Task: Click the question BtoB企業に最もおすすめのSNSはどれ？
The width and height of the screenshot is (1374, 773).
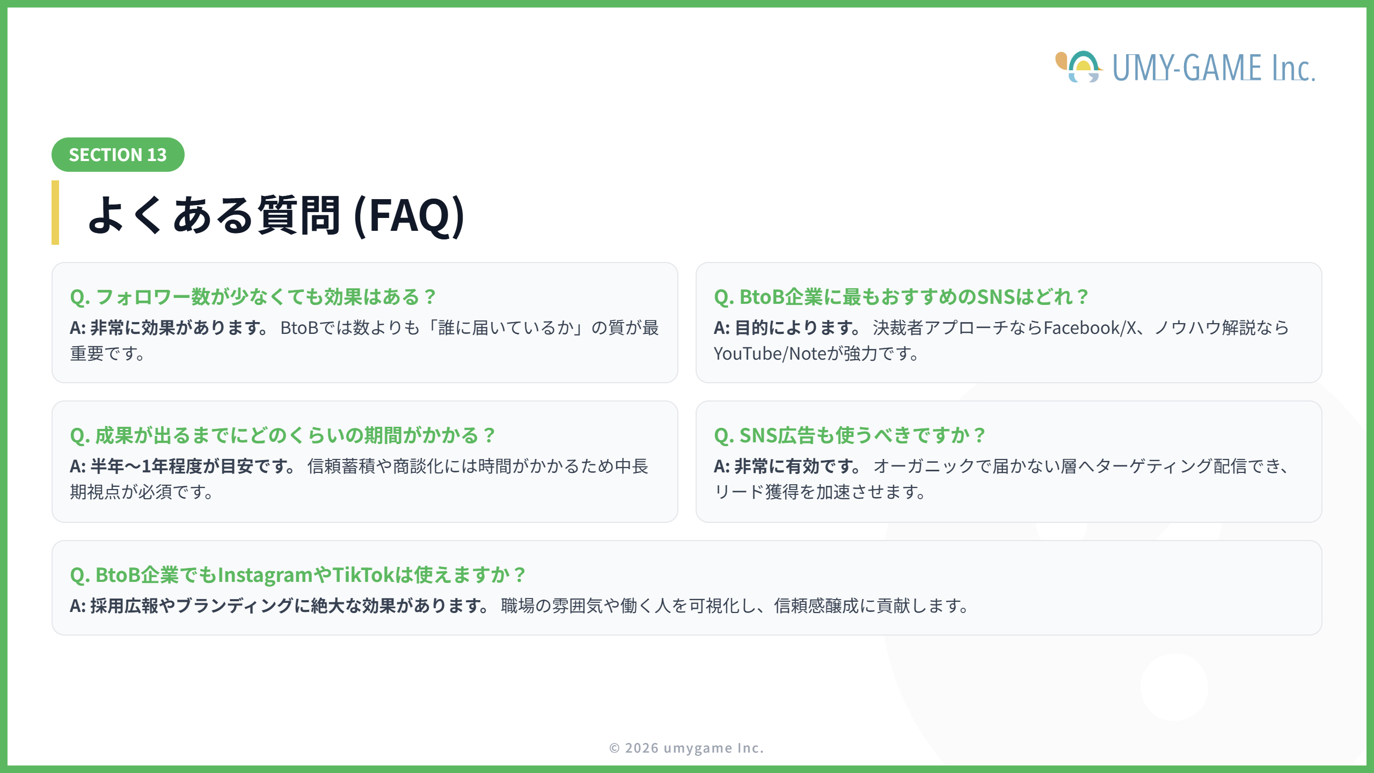Action: [x=902, y=297]
